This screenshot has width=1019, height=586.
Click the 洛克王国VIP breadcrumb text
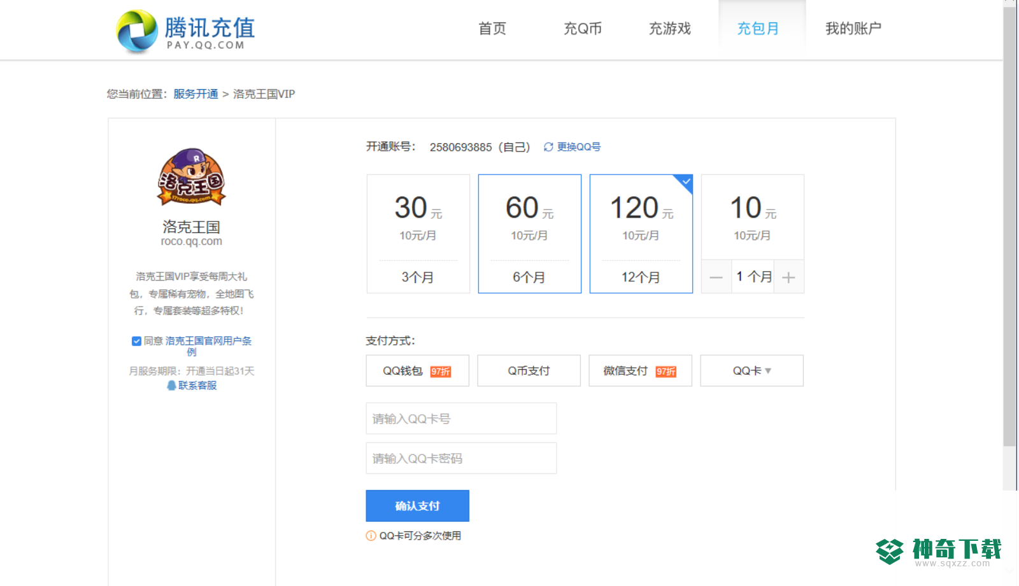pos(264,94)
